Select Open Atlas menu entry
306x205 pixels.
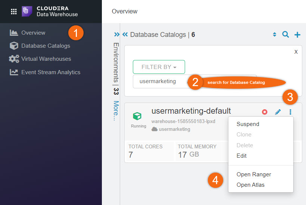coord(250,185)
